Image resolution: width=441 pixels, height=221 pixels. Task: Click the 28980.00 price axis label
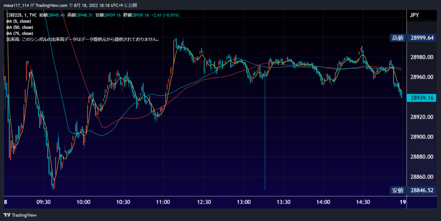422,57
